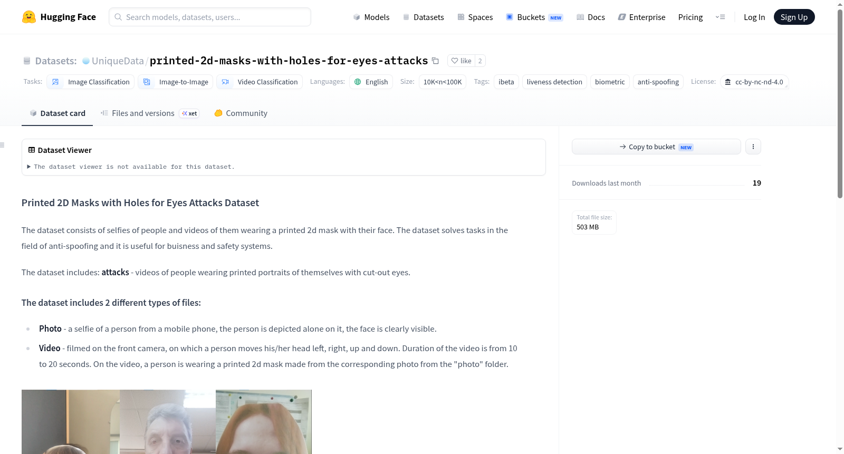
Task: Select the Video Classification task tag
Action: point(260,82)
